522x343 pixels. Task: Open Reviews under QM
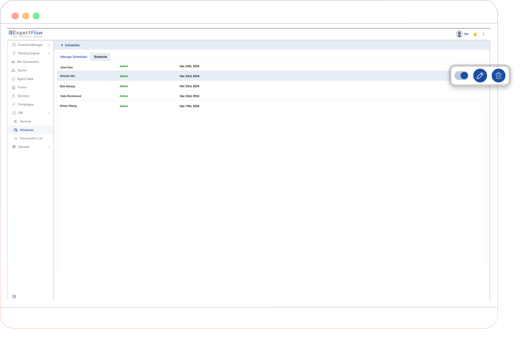click(25, 122)
